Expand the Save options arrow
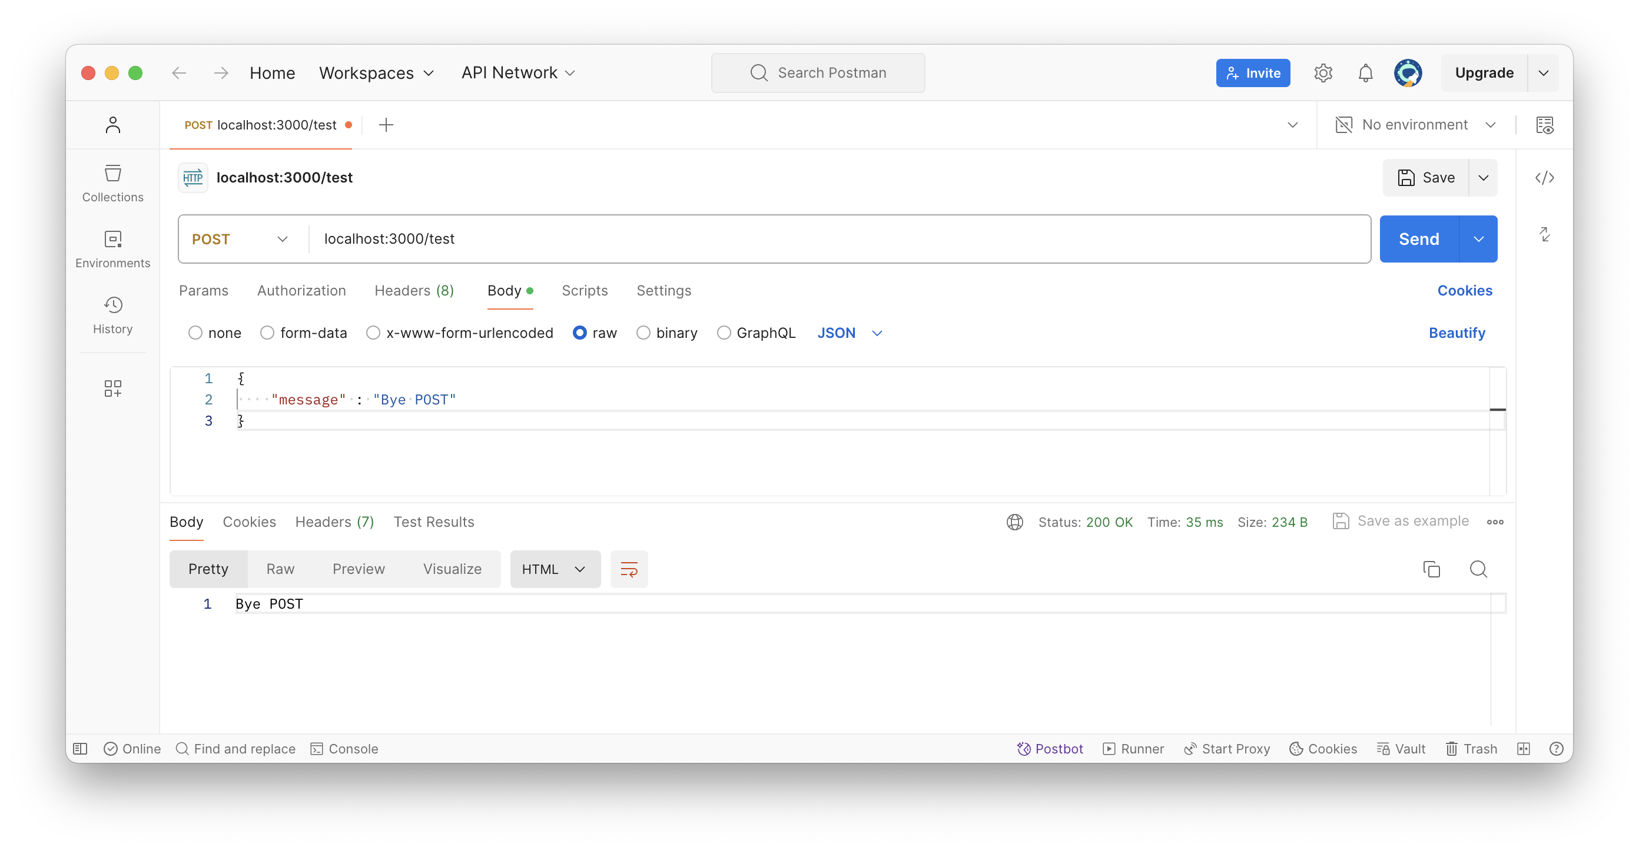This screenshot has height=850, width=1639. point(1482,178)
